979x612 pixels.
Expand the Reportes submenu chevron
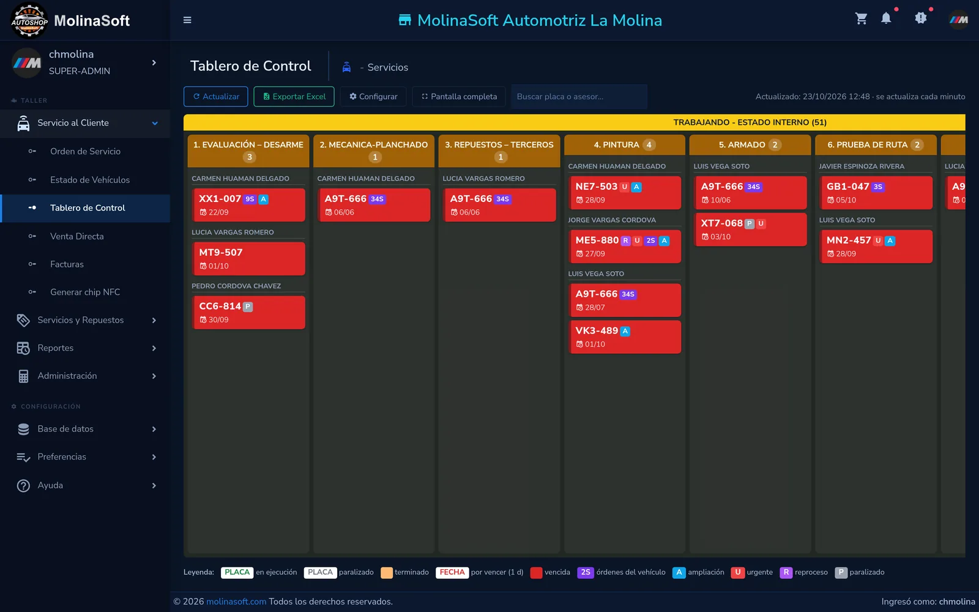point(154,348)
